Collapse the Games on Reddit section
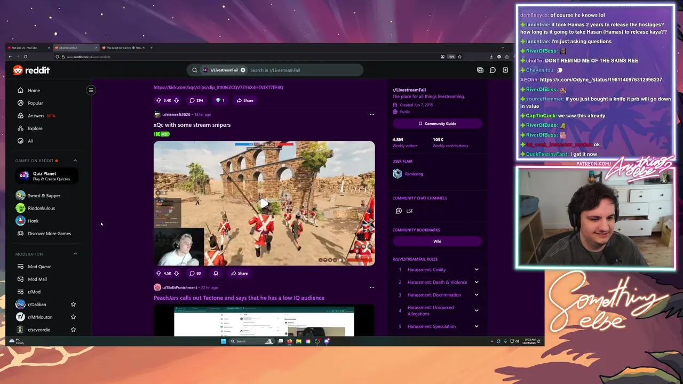The image size is (683, 384). point(75,161)
